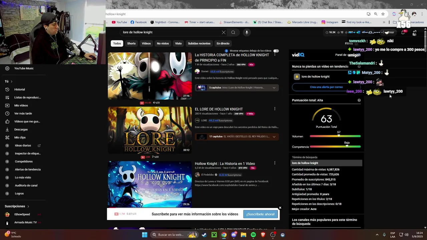Toggle Mostrar etiquetas debajo de los vídeos
Image resolution: width=427 pixels, height=240 pixels.
pos(276,51)
